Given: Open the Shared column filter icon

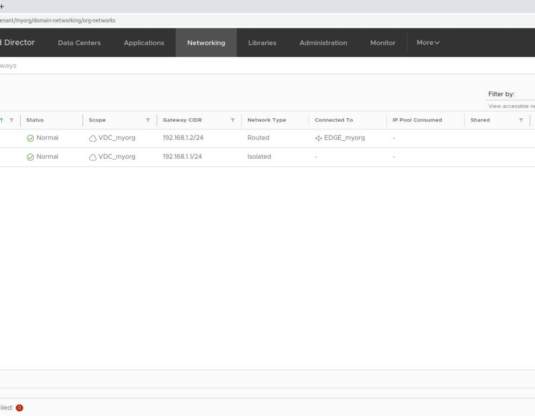Looking at the screenshot, I should [x=521, y=120].
